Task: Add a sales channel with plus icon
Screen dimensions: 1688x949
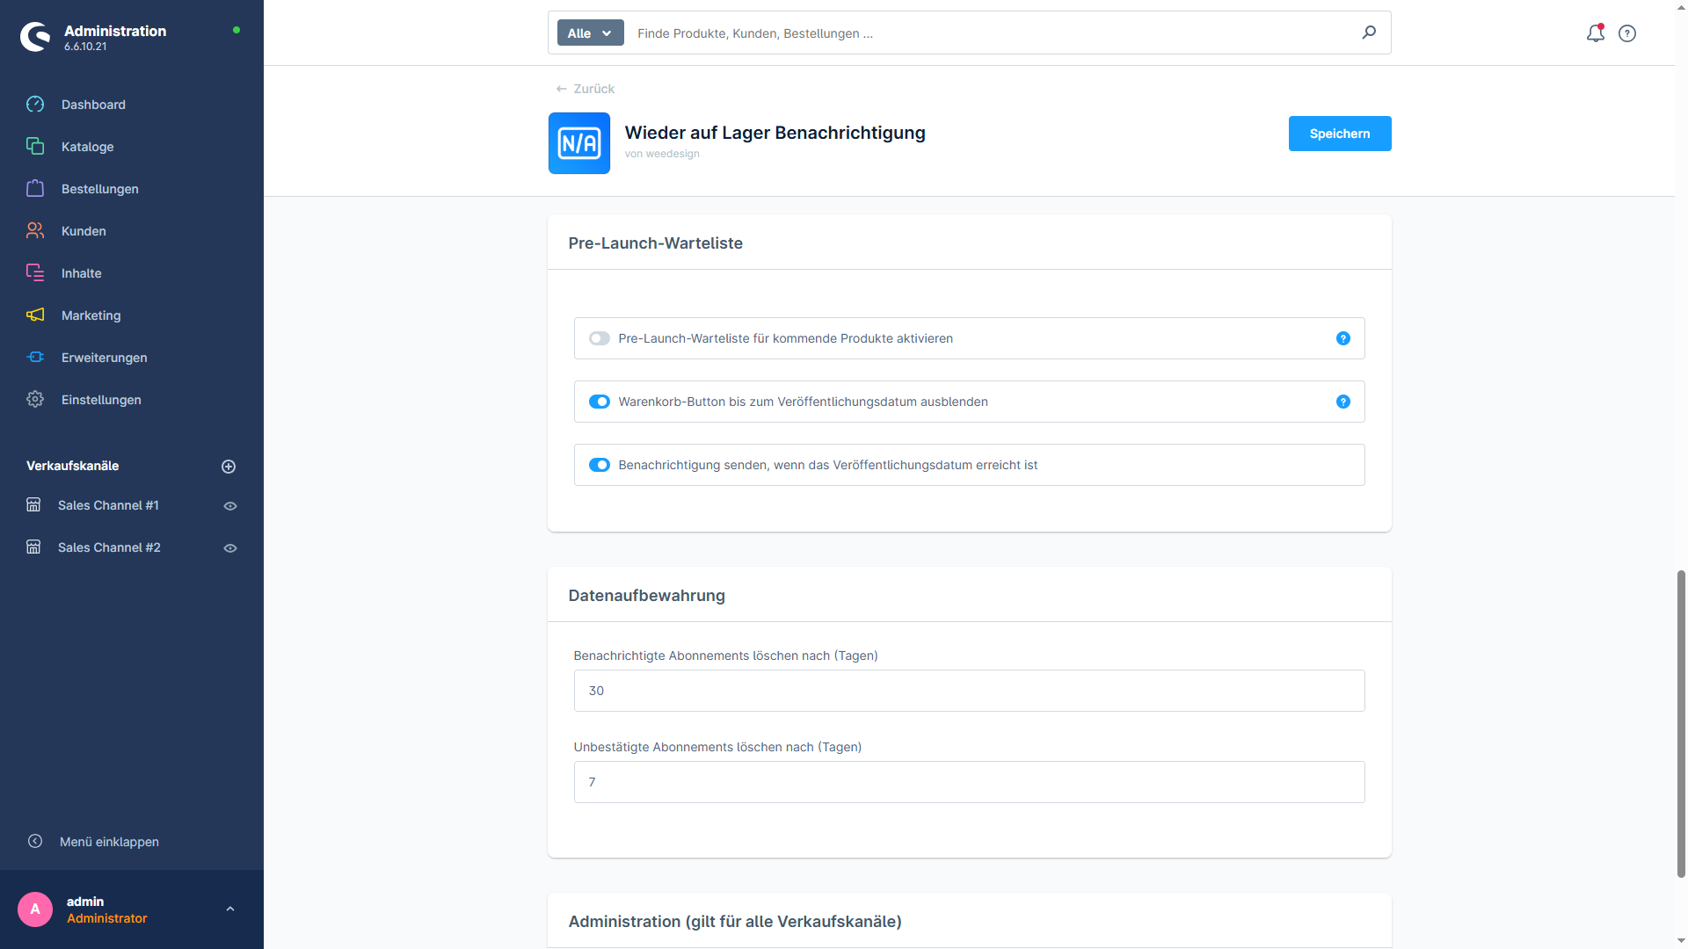Action: [x=229, y=467]
